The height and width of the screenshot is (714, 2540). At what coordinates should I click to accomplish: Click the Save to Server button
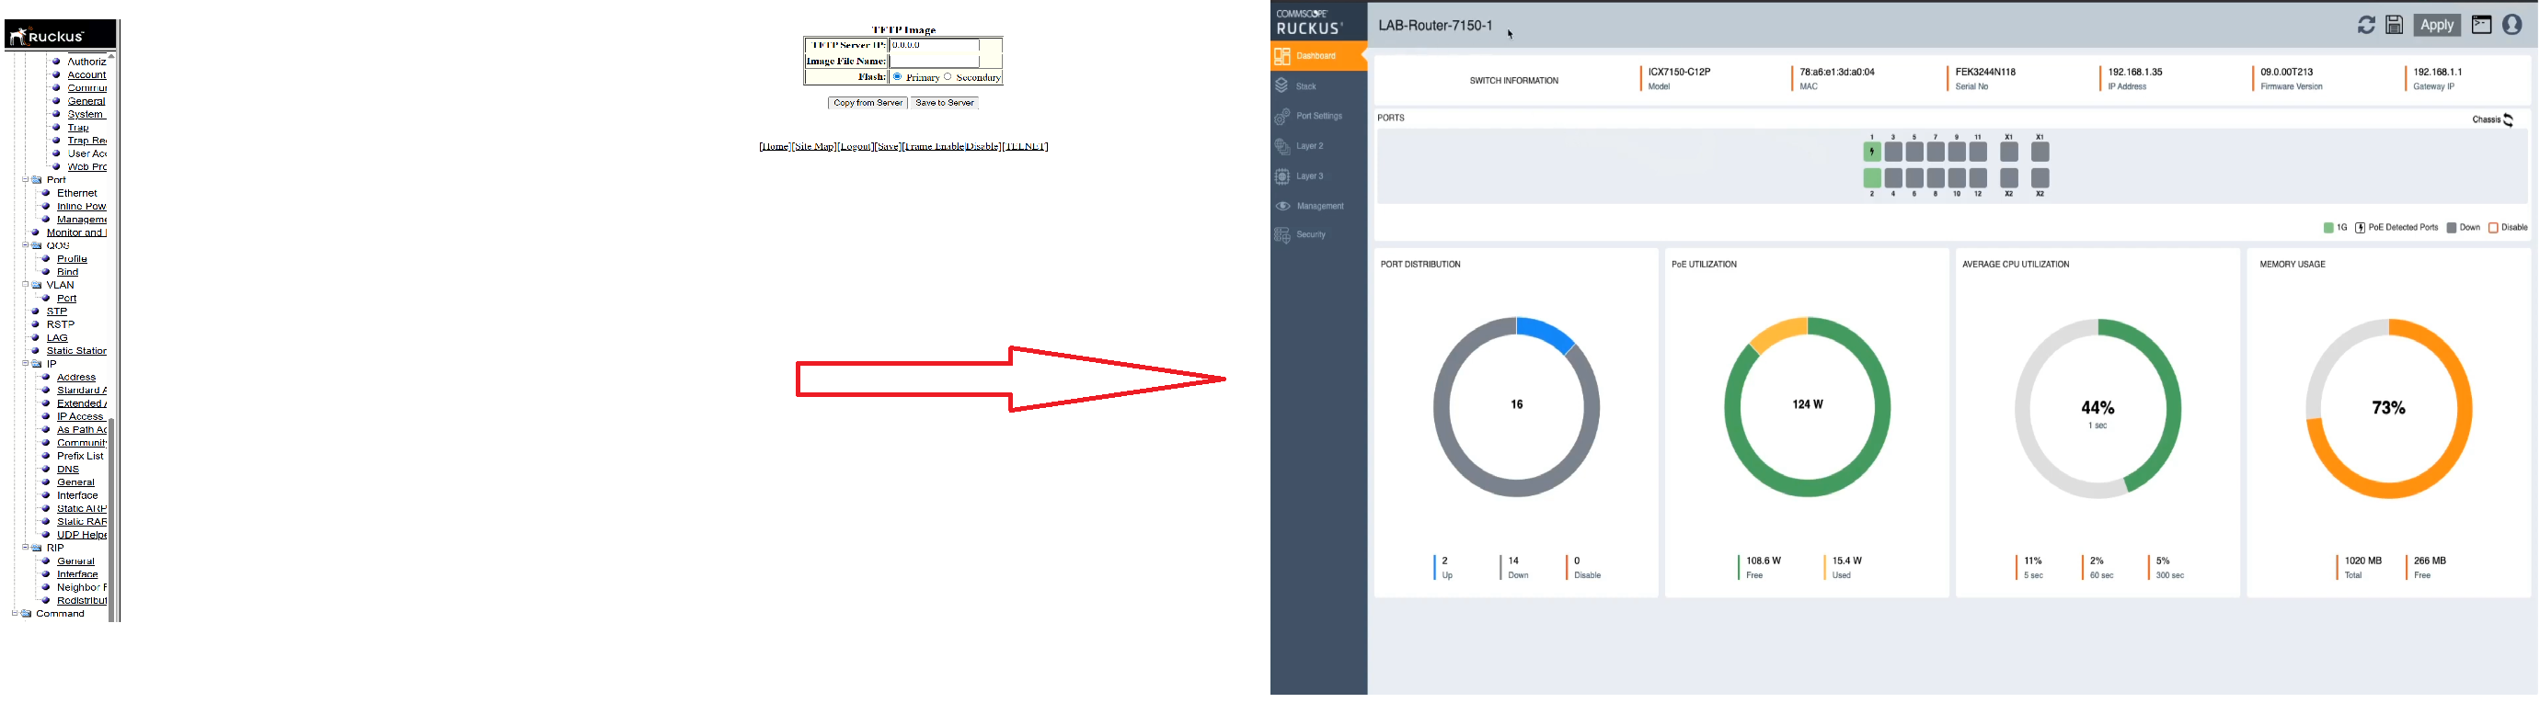tap(945, 102)
